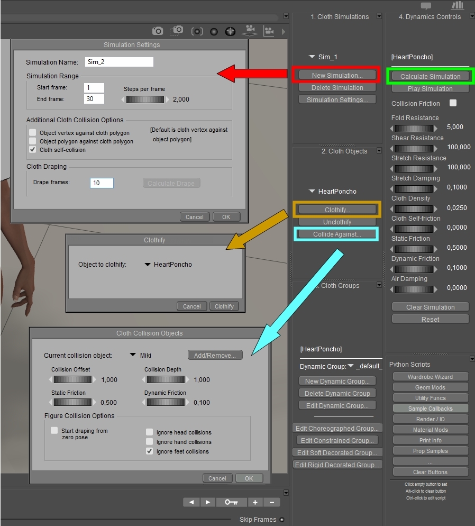Open Current collision object Miki dropdown
This screenshot has width=475, height=526.
pyautogui.click(x=141, y=355)
